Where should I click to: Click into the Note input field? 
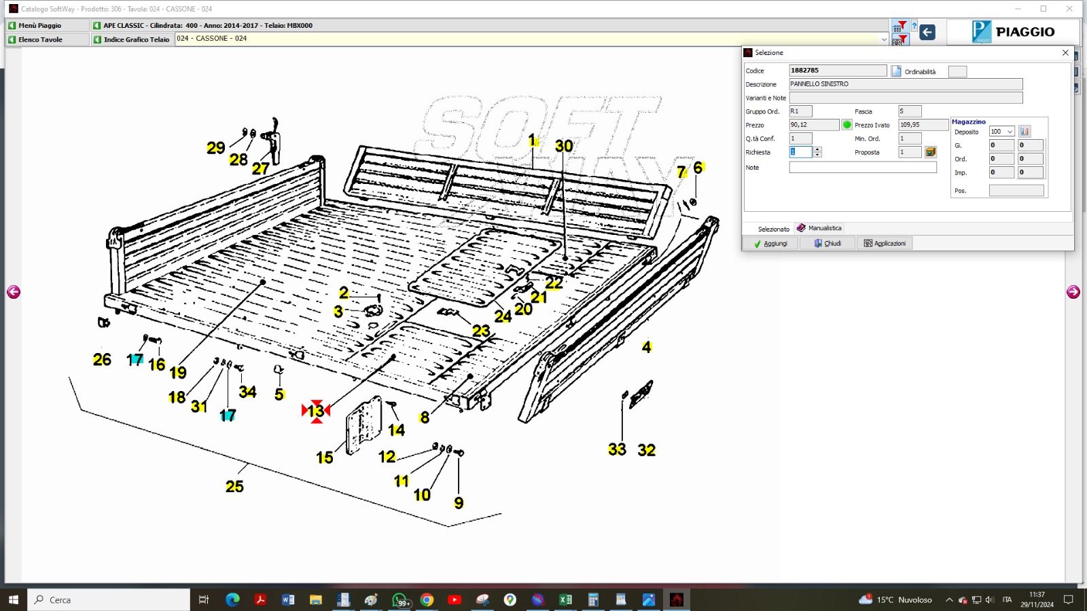click(862, 168)
